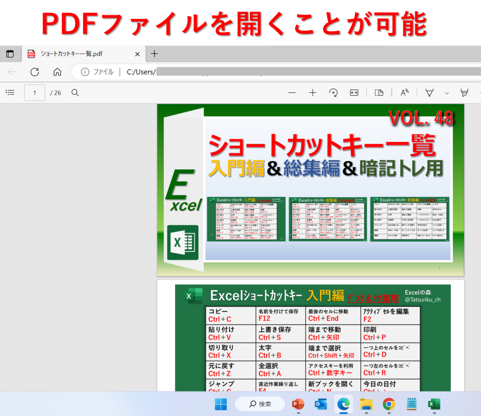Rotate the PDF page
Viewport: 481px width, 416px height.
click(333, 93)
